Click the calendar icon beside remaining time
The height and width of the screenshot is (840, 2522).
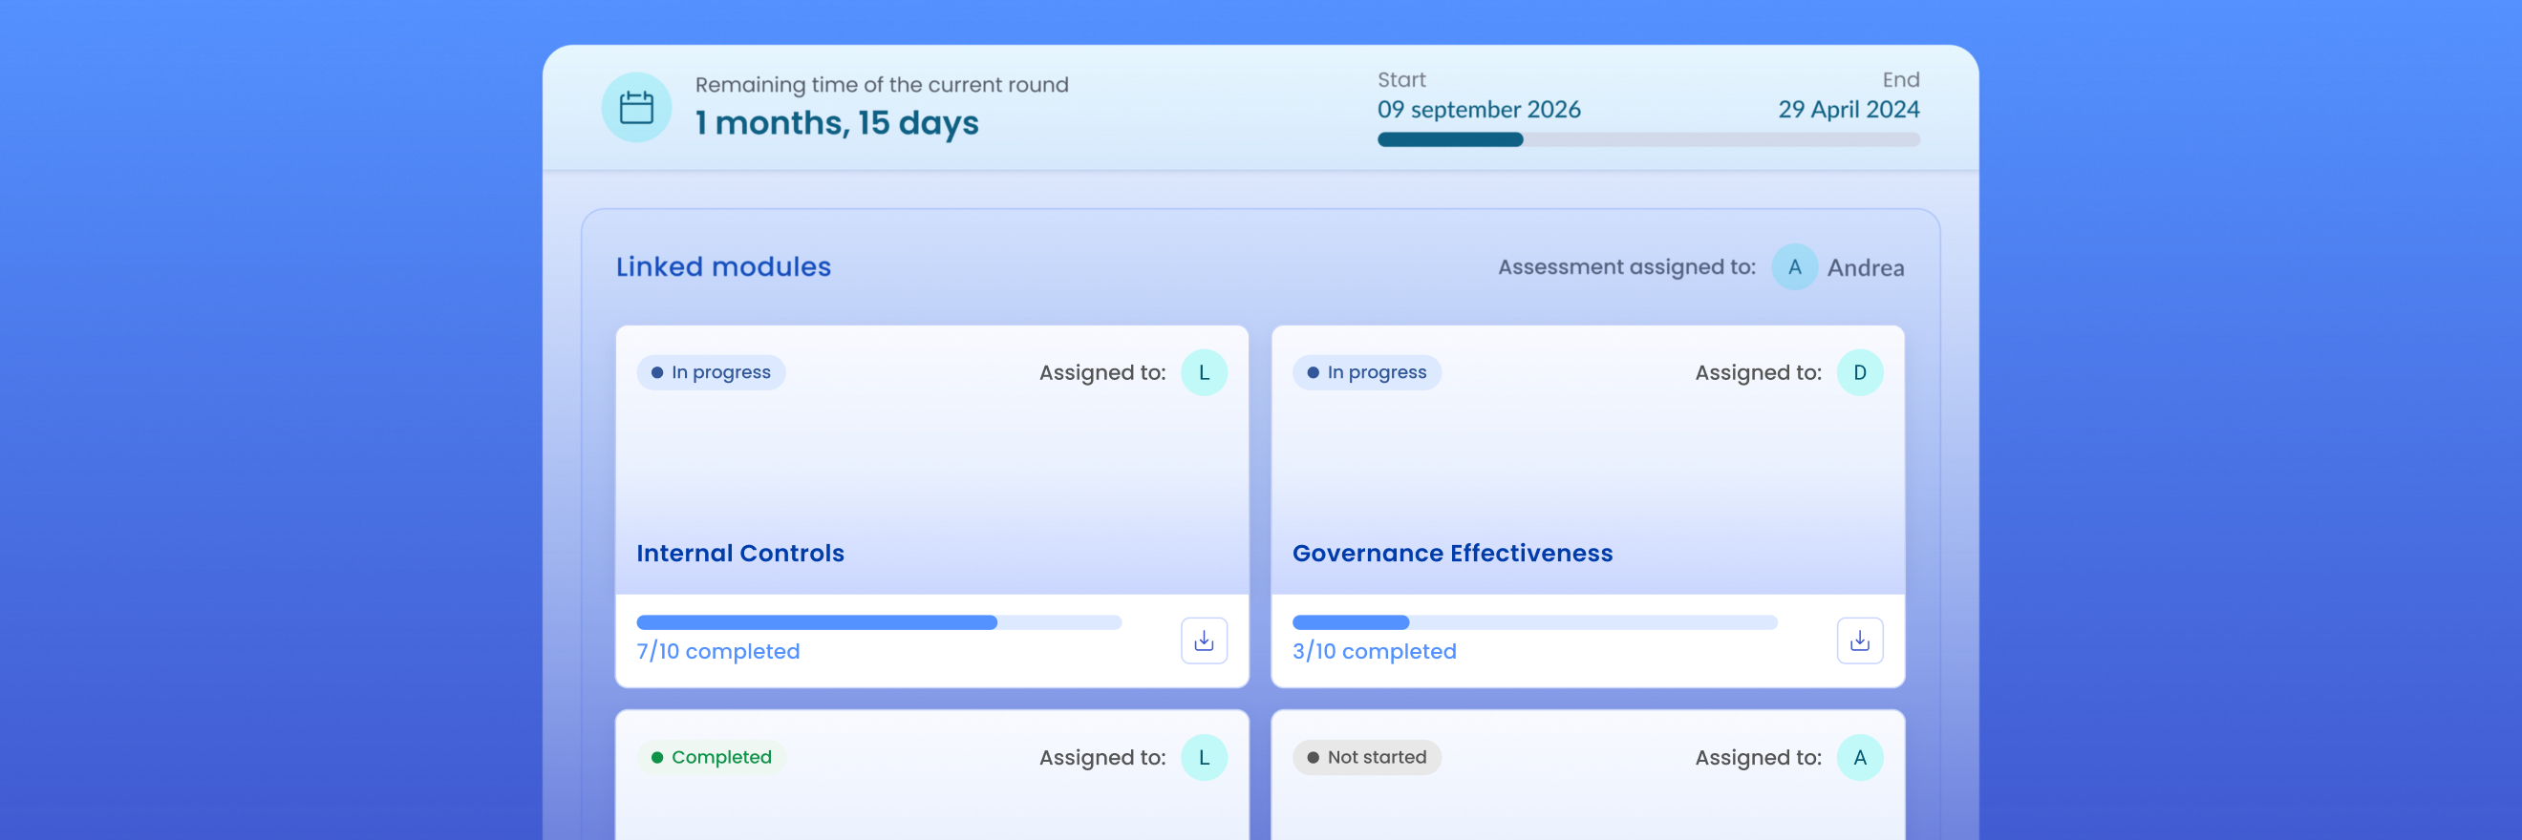[636, 108]
